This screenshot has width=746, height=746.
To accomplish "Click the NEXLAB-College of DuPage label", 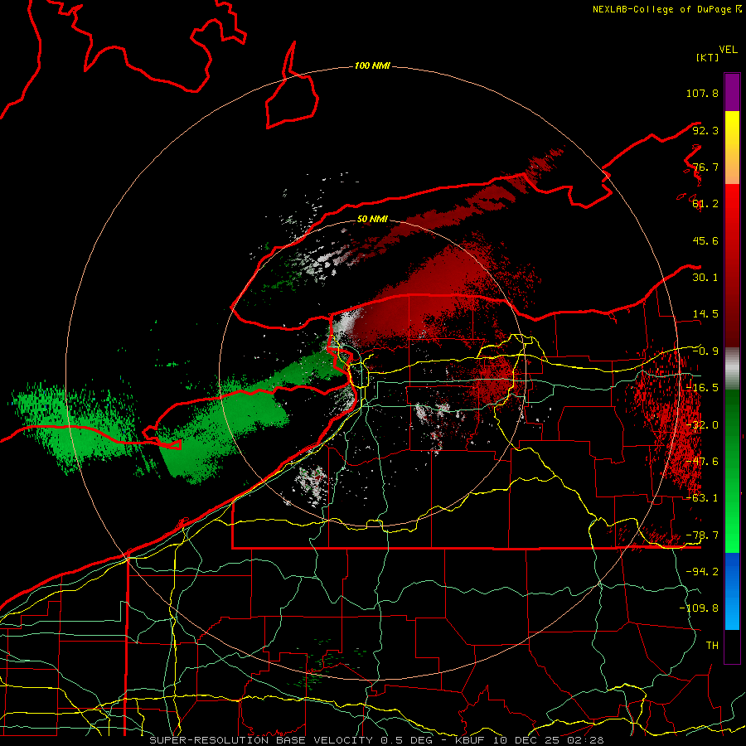I will 666,9.
